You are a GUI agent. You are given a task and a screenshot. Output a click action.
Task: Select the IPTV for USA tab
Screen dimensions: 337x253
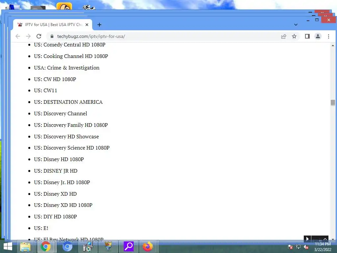(53, 25)
